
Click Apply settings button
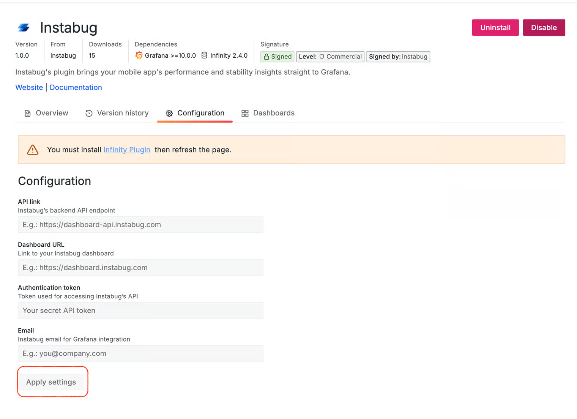[51, 382]
